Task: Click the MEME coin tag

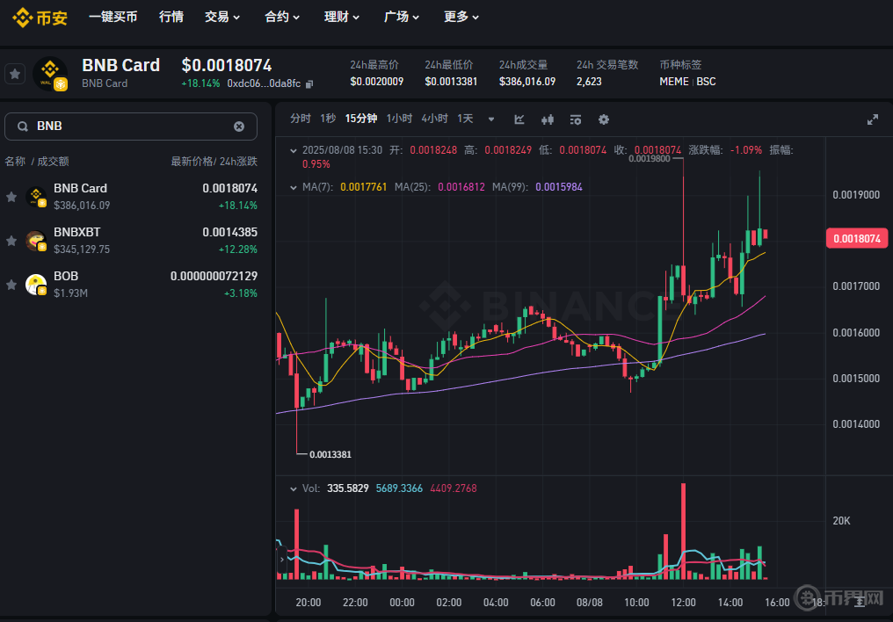Action: click(x=674, y=82)
